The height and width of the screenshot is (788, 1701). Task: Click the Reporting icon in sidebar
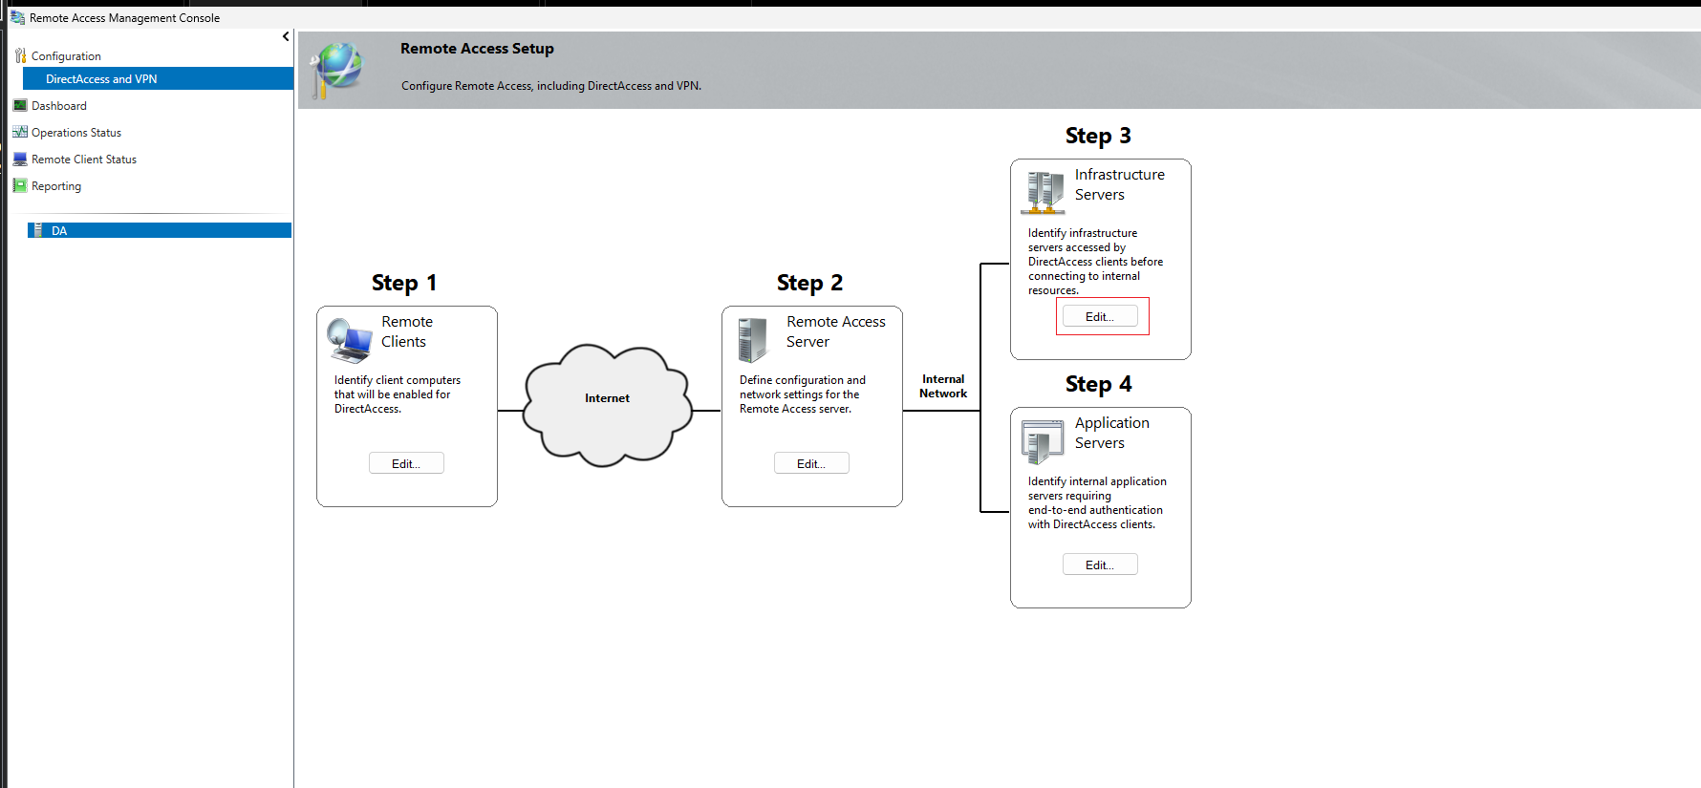pos(20,185)
